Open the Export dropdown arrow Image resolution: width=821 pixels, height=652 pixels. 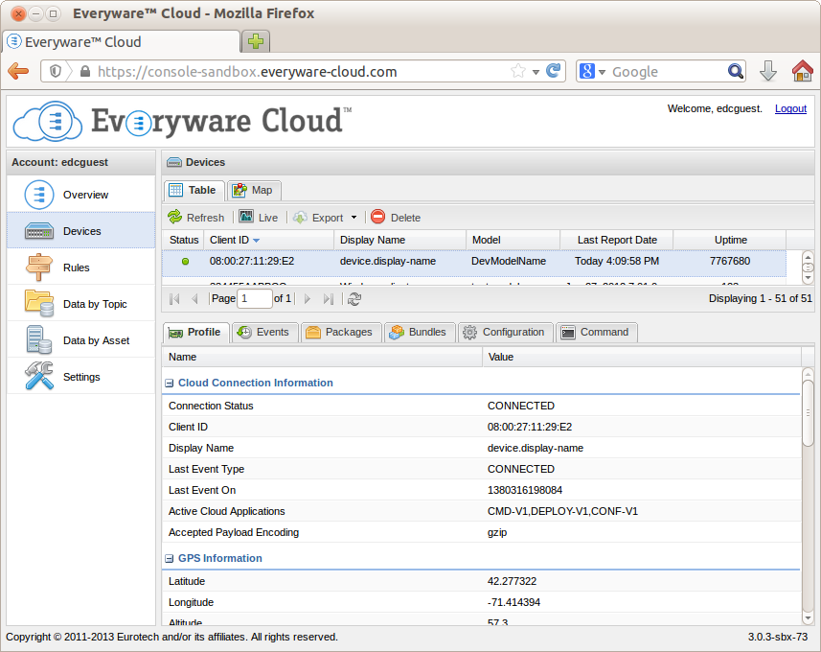tap(353, 217)
